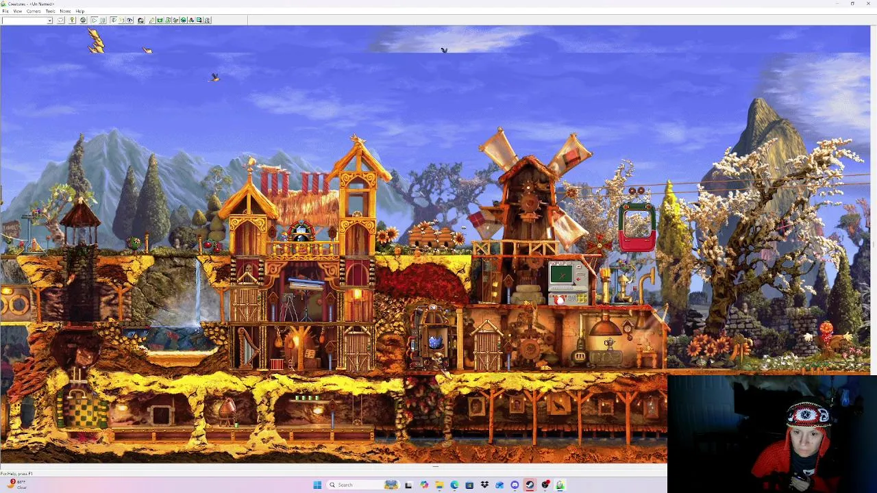The width and height of the screenshot is (877, 493).
Task: Open the Help menu
Action: click(x=79, y=12)
